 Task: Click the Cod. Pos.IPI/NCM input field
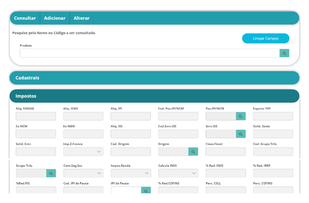[178, 116]
